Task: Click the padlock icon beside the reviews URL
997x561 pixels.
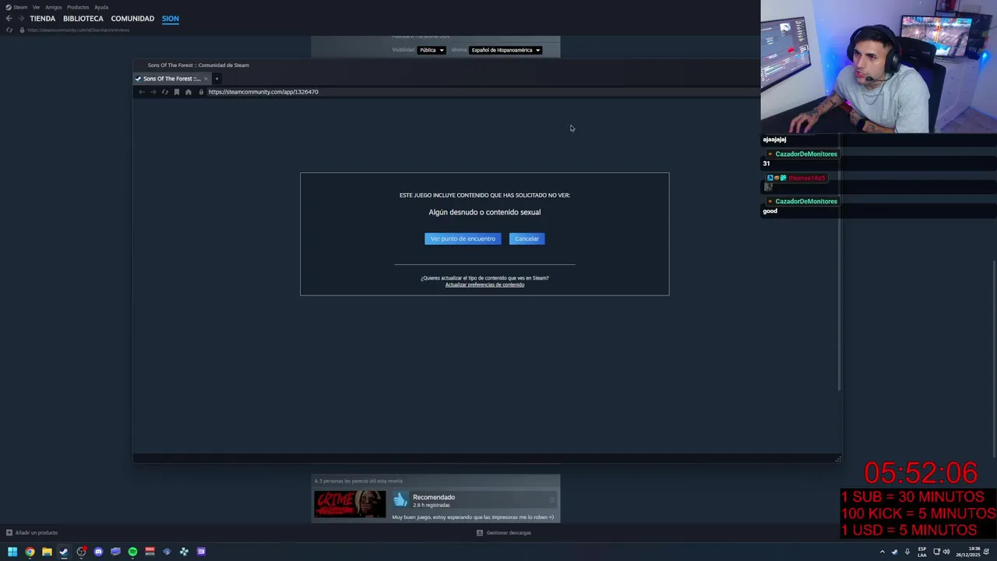Action: click(22, 30)
